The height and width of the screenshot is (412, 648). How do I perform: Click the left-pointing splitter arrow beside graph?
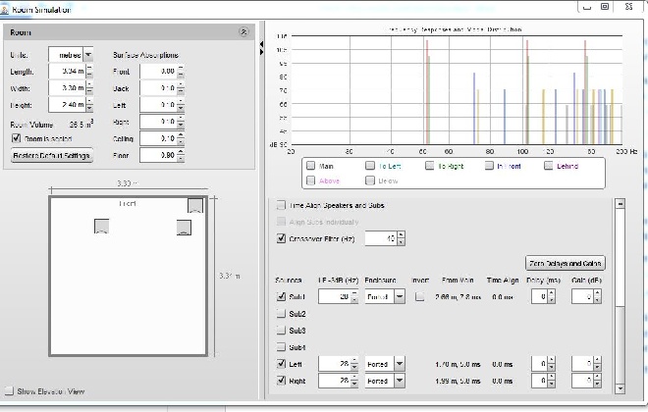261,44
